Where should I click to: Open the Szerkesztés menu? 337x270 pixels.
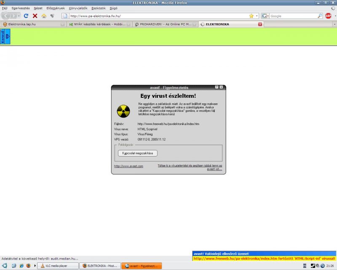tap(21, 8)
